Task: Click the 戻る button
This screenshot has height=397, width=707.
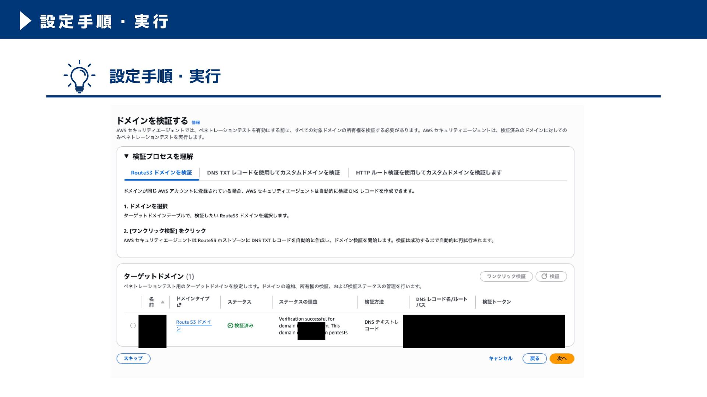Action: (535, 358)
